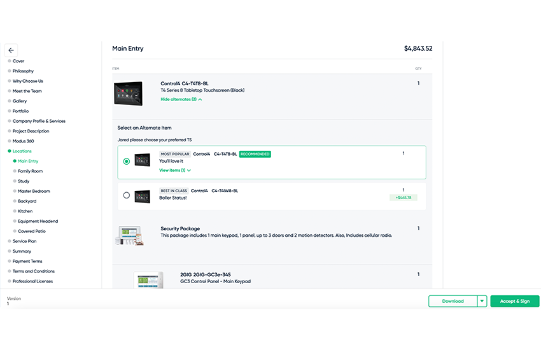Screen dimensions: 541x350
Task: Open Terms and Conditions
Action: coord(34,271)
